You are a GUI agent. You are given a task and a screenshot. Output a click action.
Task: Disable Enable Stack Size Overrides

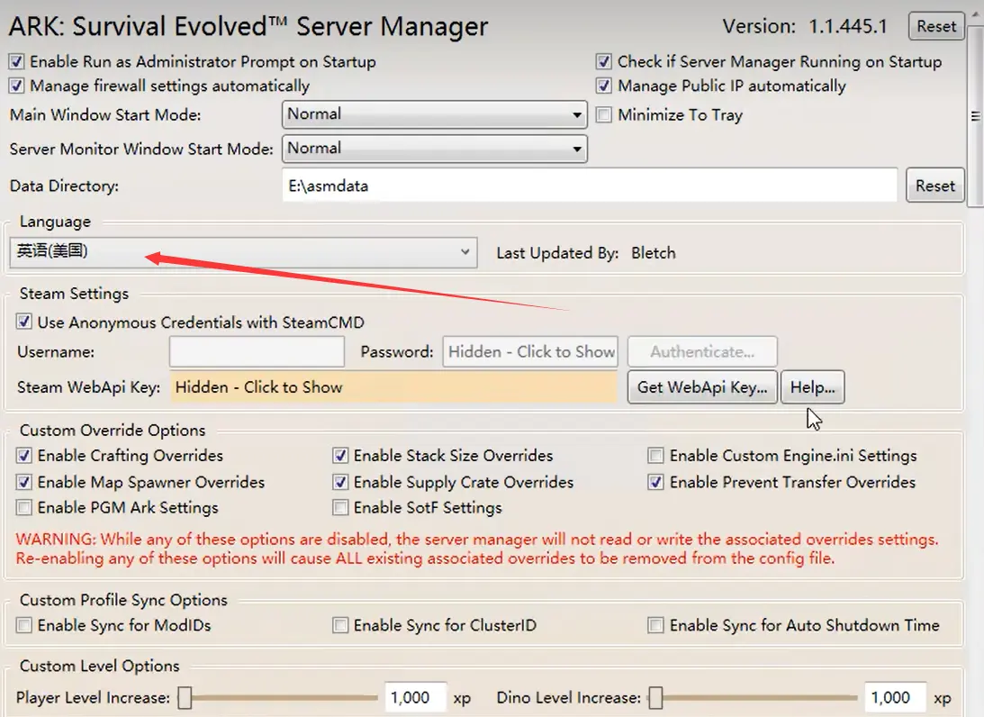click(340, 456)
